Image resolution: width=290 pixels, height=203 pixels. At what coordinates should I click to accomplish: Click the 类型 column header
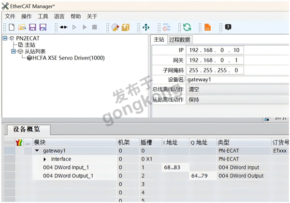244,143
